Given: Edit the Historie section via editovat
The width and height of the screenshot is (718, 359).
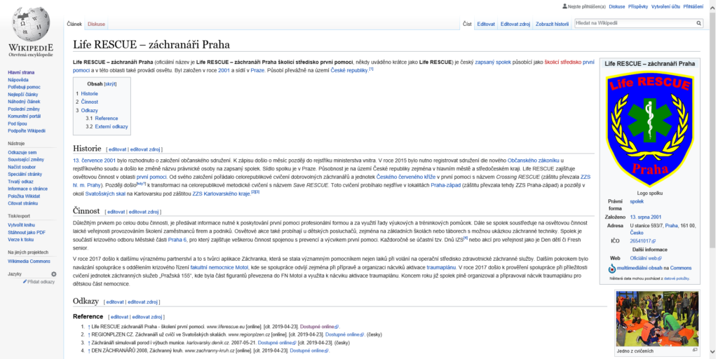Looking at the screenshot, I should 117,149.
